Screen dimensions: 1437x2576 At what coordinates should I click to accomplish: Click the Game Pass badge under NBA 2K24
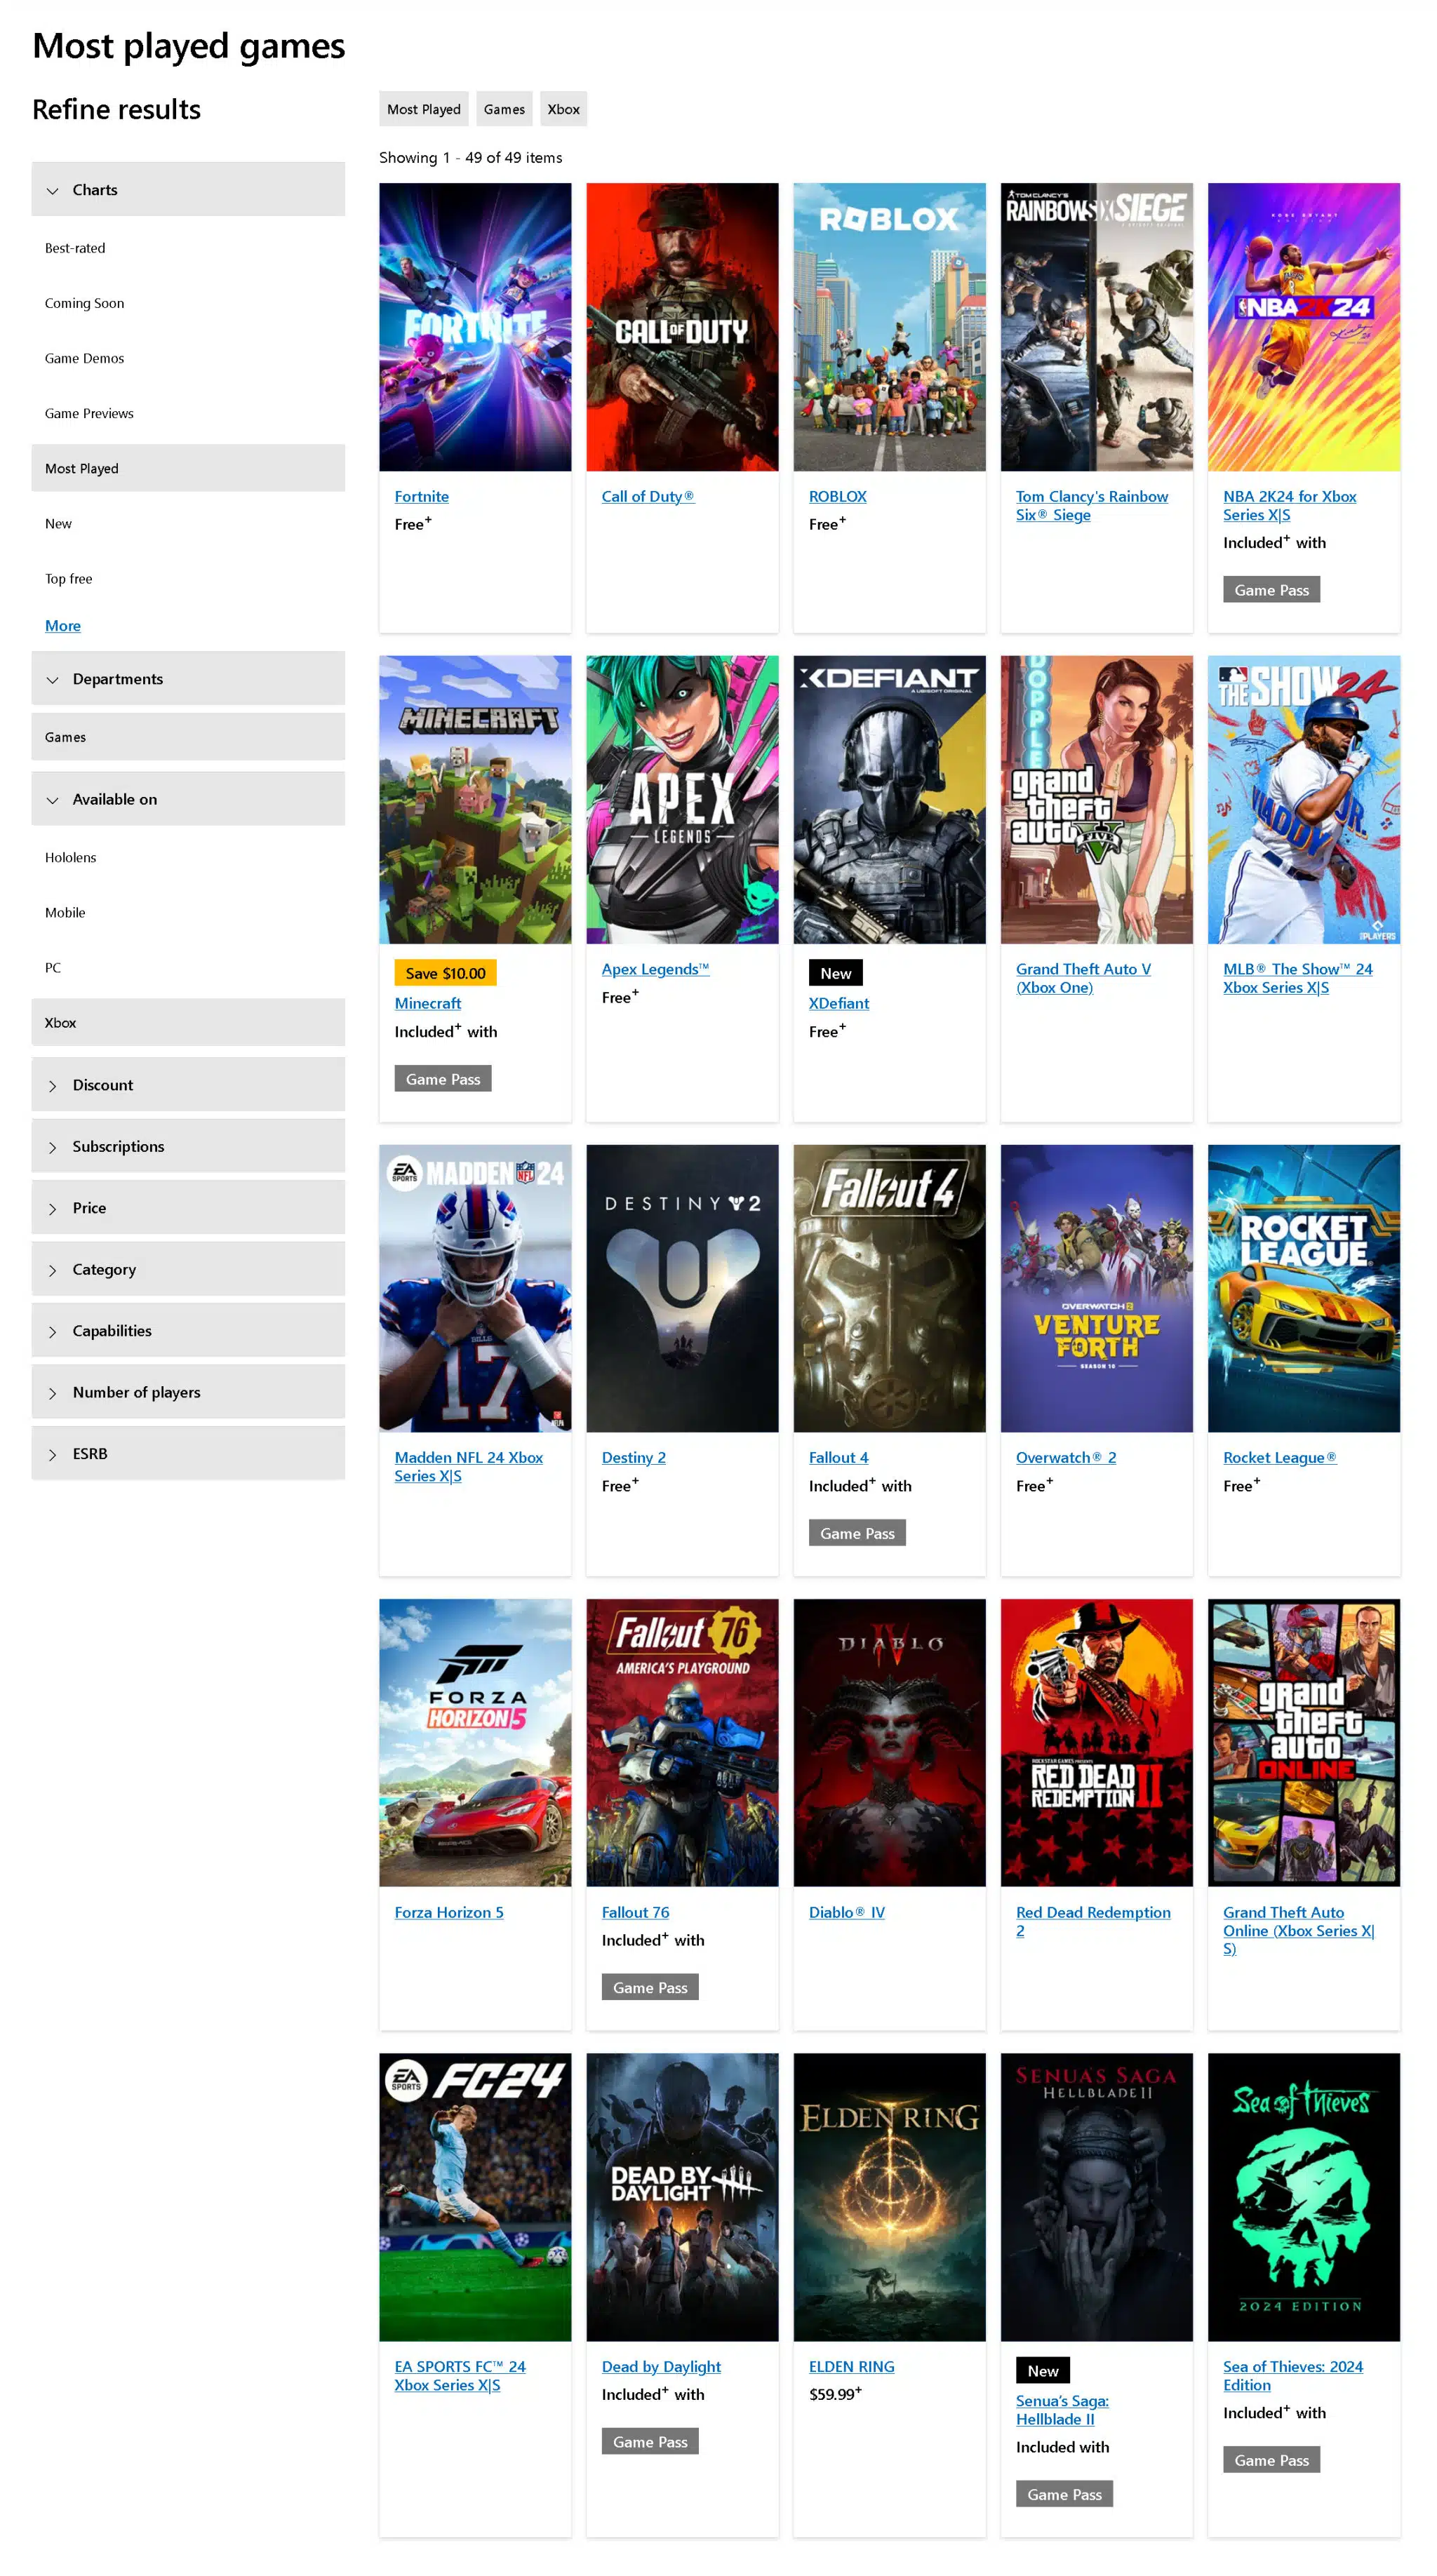point(1271,589)
